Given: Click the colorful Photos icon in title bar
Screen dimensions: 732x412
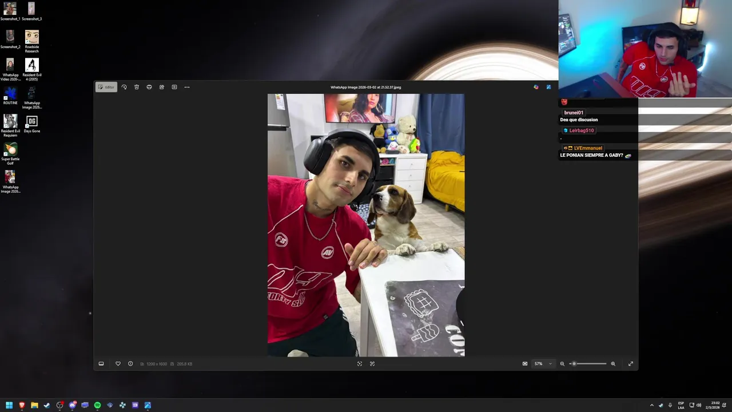Looking at the screenshot, I should tap(536, 87).
